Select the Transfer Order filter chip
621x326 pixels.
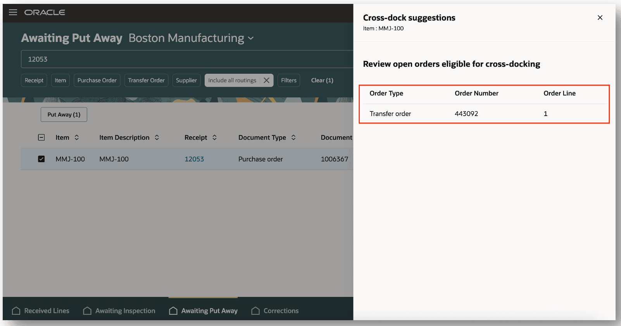(x=147, y=80)
